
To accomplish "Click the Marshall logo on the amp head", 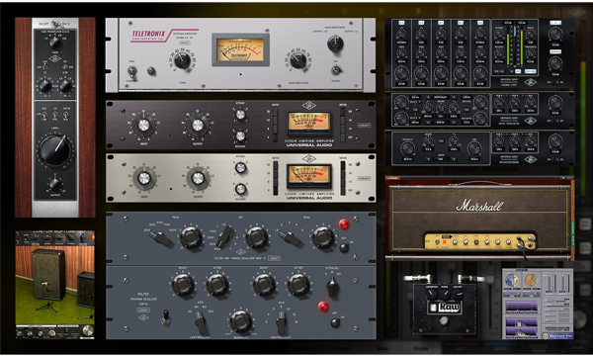I will (479, 206).
